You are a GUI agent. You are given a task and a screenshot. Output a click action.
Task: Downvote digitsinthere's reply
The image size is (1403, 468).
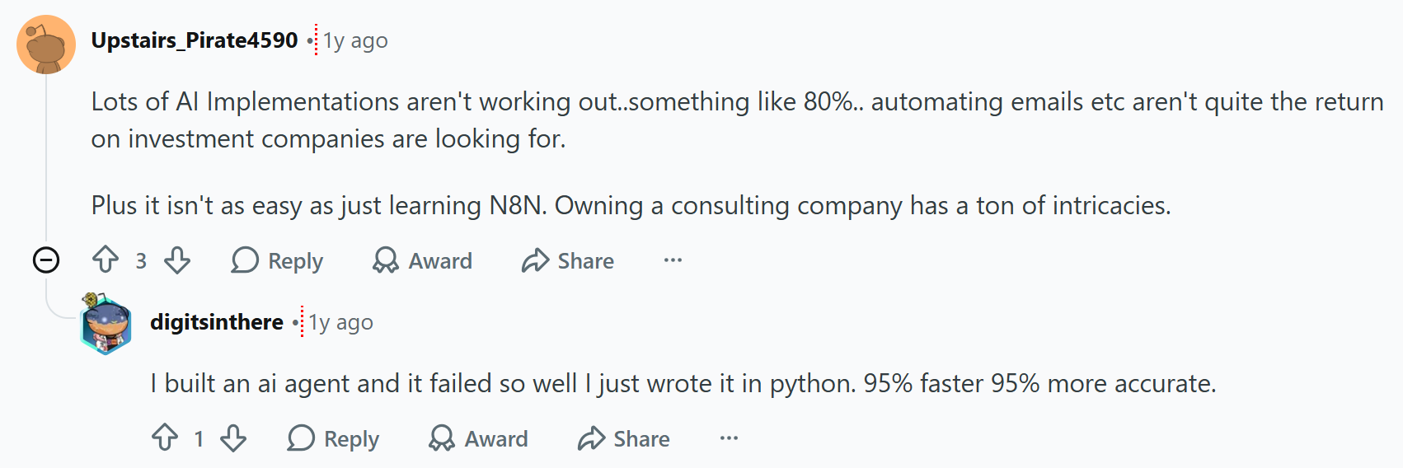[x=233, y=438]
